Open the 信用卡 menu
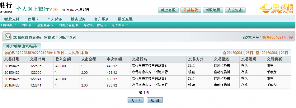The width and height of the screenshot is (296, 108). point(34,19)
